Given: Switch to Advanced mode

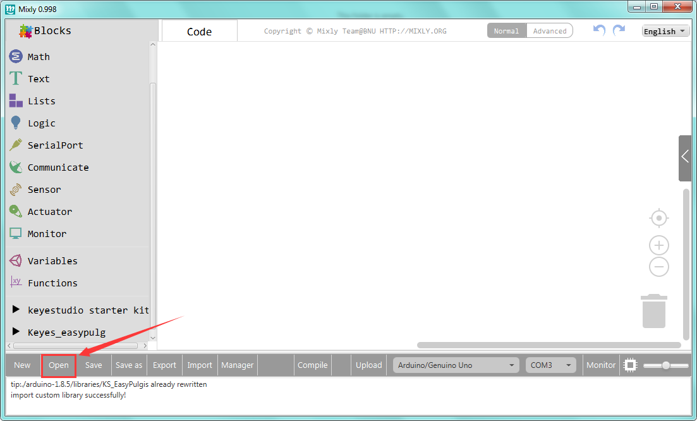Looking at the screenshot, I should [x=550, y=31].
